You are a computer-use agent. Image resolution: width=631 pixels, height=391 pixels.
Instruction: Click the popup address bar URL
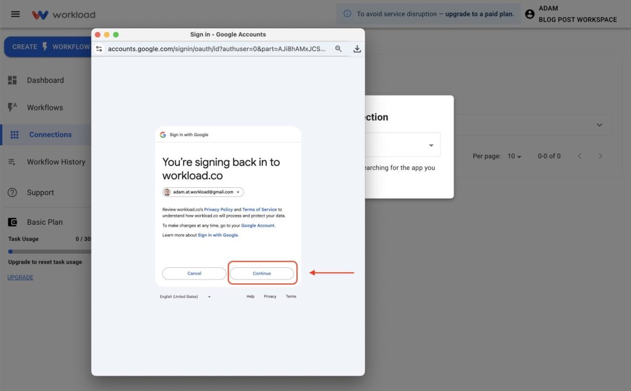tap(216, 49)
